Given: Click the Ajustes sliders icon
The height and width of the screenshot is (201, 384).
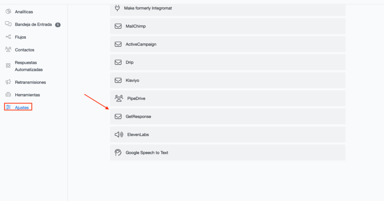Looking at the screenshot, I should pyautogui.click(x=8, y=107).
